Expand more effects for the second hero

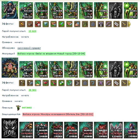[x=129, y=83]
